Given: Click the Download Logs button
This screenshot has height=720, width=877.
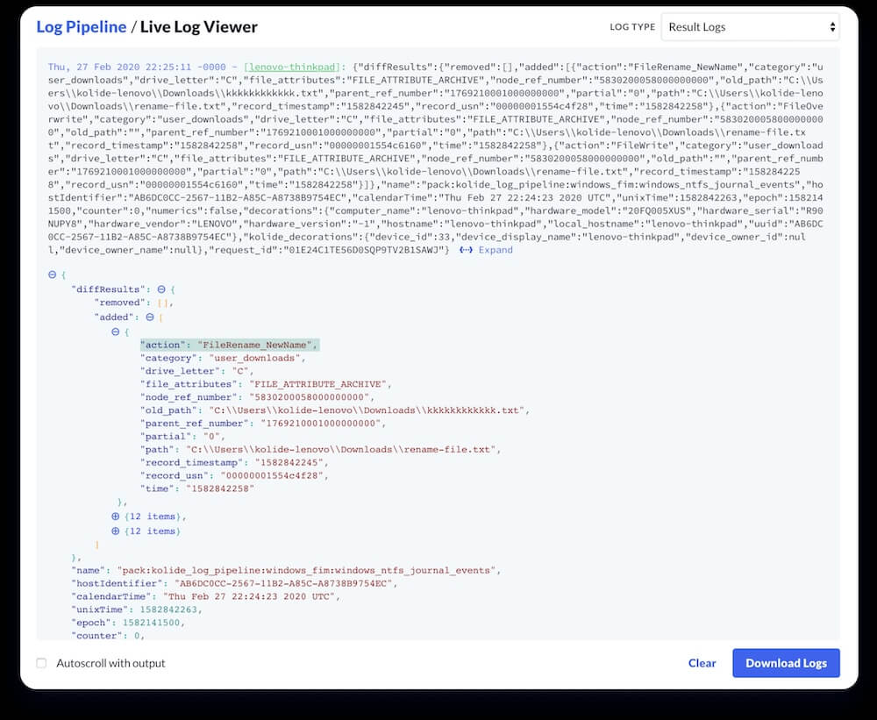Looking at the screenshot, I should pos(786,664).
